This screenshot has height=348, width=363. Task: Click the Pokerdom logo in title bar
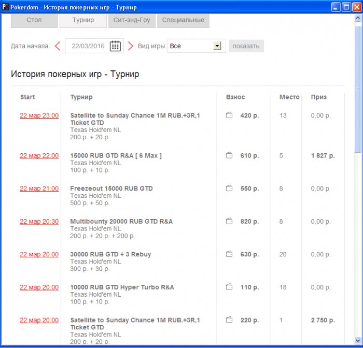(x=5, y=7)
